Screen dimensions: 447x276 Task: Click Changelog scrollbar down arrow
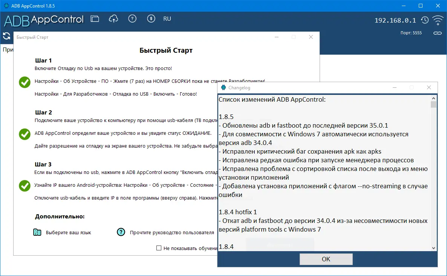click(433, 248)
